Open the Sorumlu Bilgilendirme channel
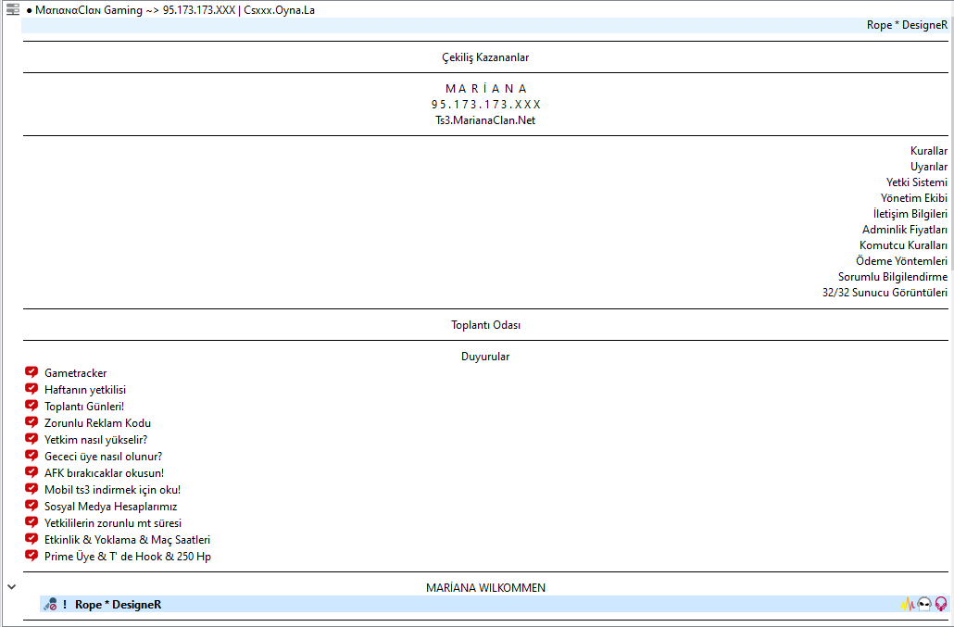 893,277
